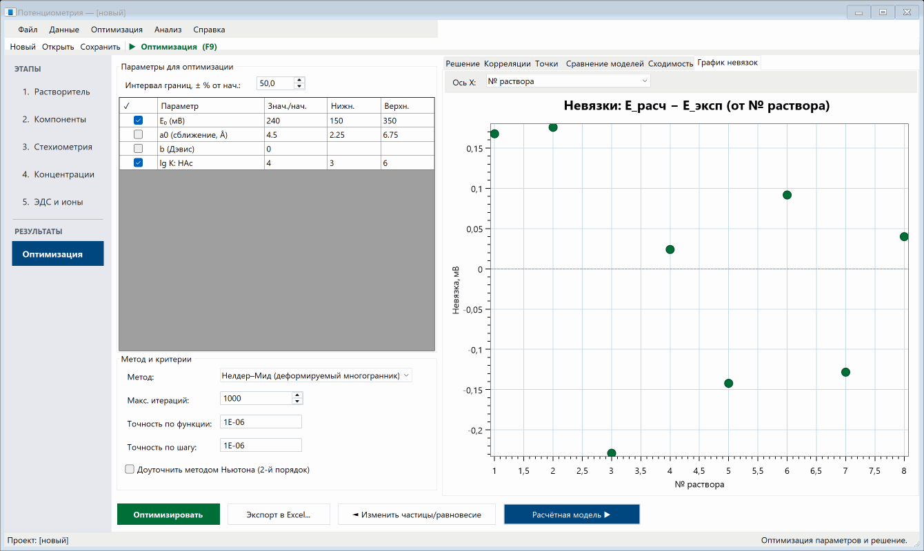This screenshot has width=924, height=551.
Task: Select the Сходимость tab
Action: point(670,63)
